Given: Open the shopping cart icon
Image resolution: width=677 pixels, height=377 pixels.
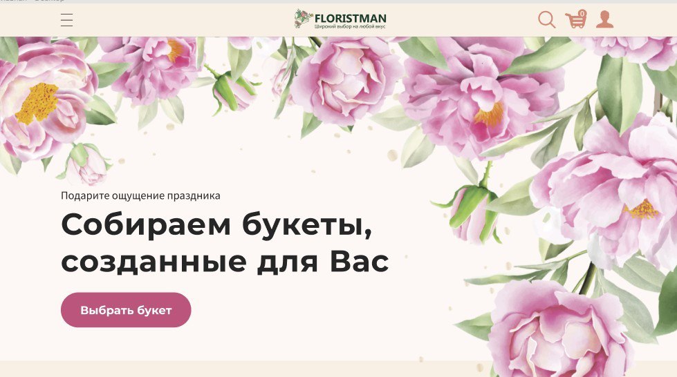Looking at the screenshot, I should (575, 20).
